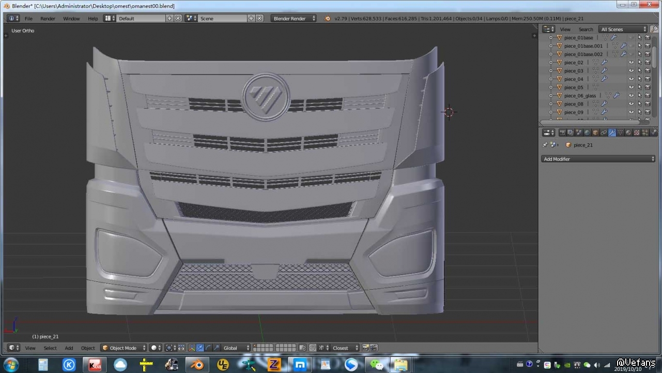Open the Material properties tab
This screenshot has height=373, width=662.
click(x=628, y=133)
